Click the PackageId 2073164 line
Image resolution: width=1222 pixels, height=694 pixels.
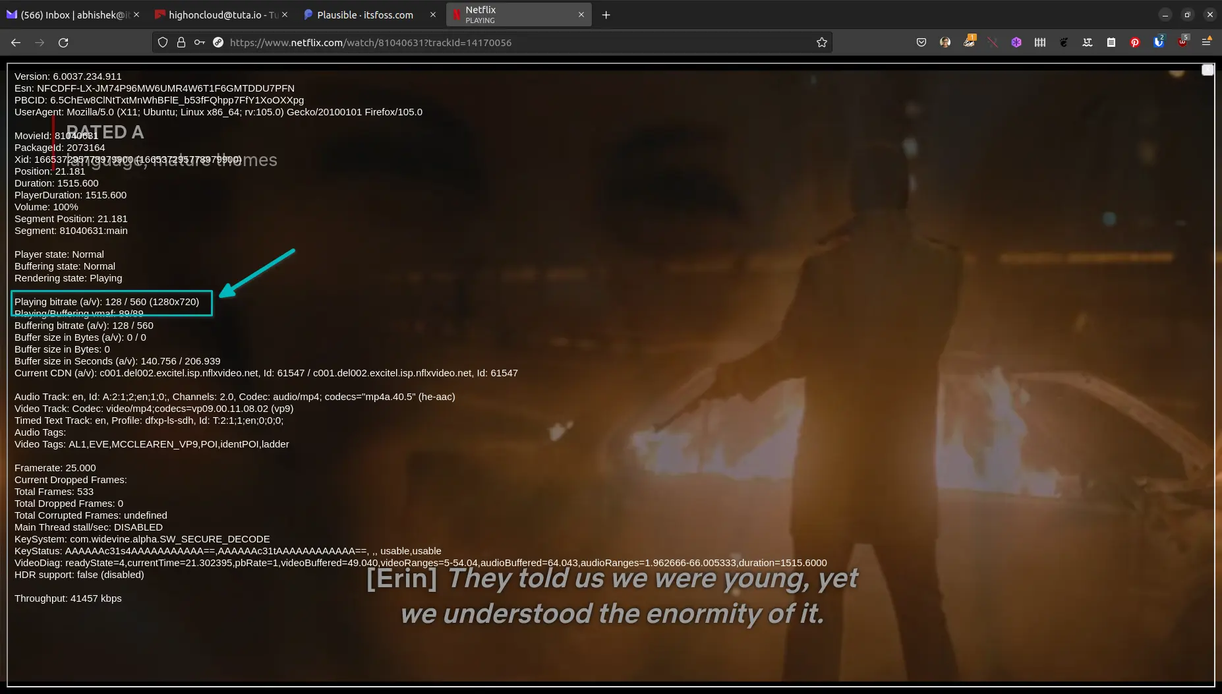[x=60, y=148]
